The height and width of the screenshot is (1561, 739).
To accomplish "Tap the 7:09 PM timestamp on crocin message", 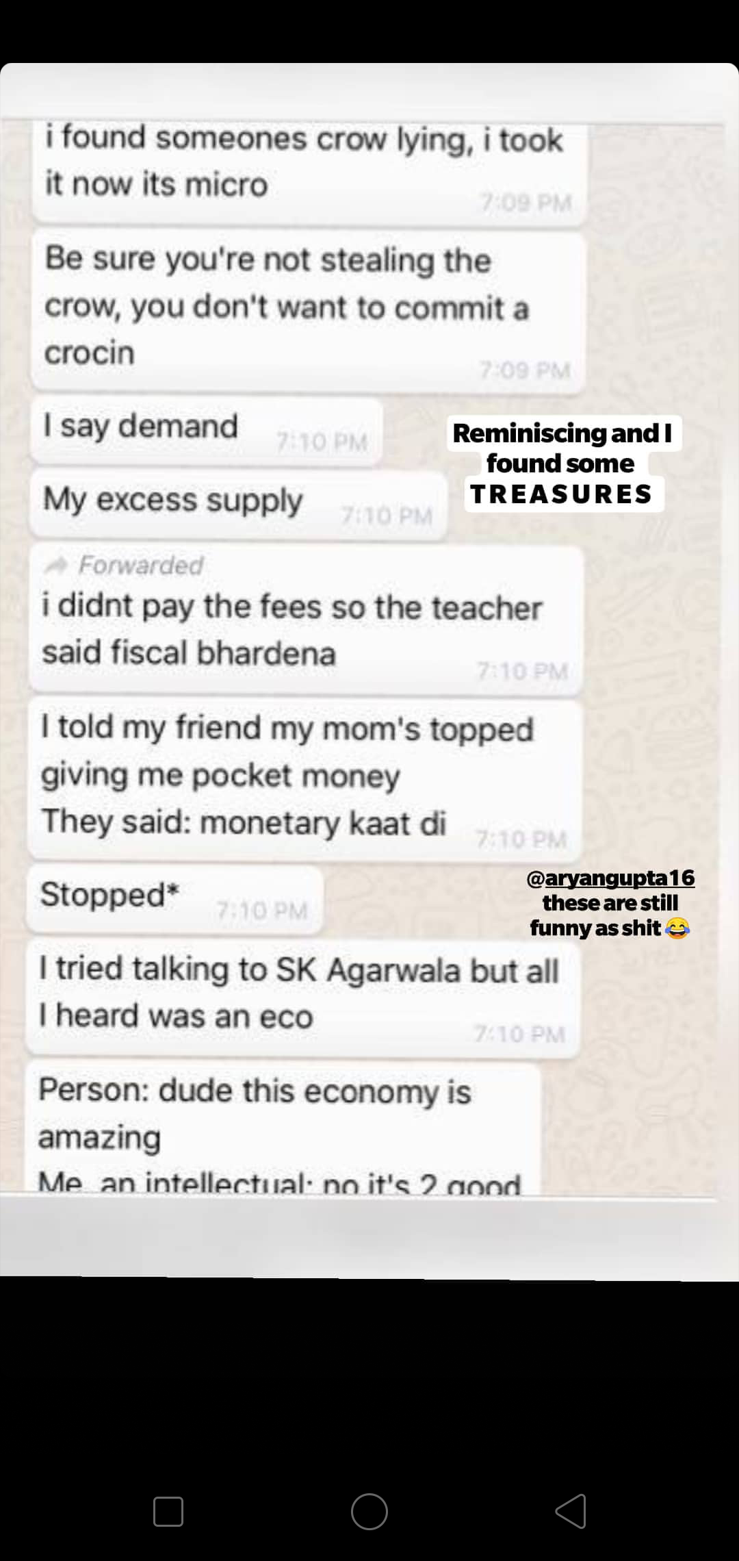I will [525, 370].
